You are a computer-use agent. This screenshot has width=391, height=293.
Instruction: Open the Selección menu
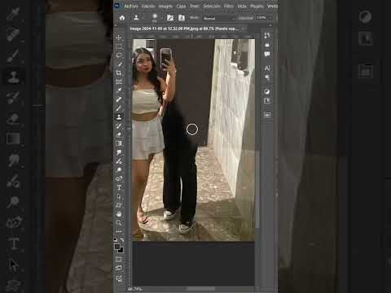point(212,6)
